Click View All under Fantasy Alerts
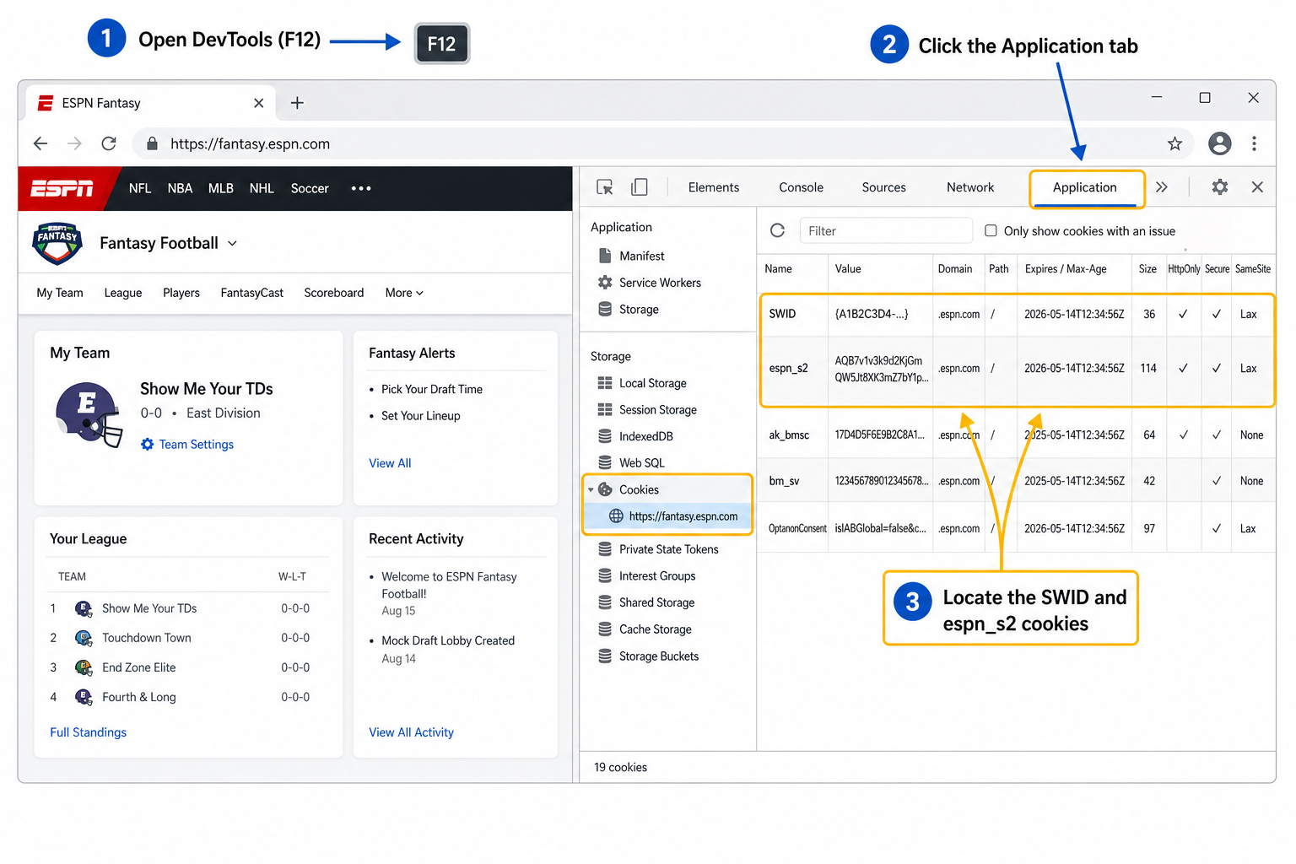This screenshot has width=1296, height=864. point(390,463)
